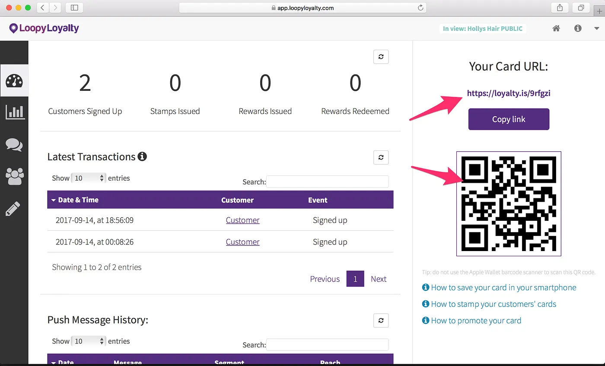The width and height of the screenshot is (605, 366).
Task: Open the https://loyalty.is/9rfgzi card URL
Action: 509,93
